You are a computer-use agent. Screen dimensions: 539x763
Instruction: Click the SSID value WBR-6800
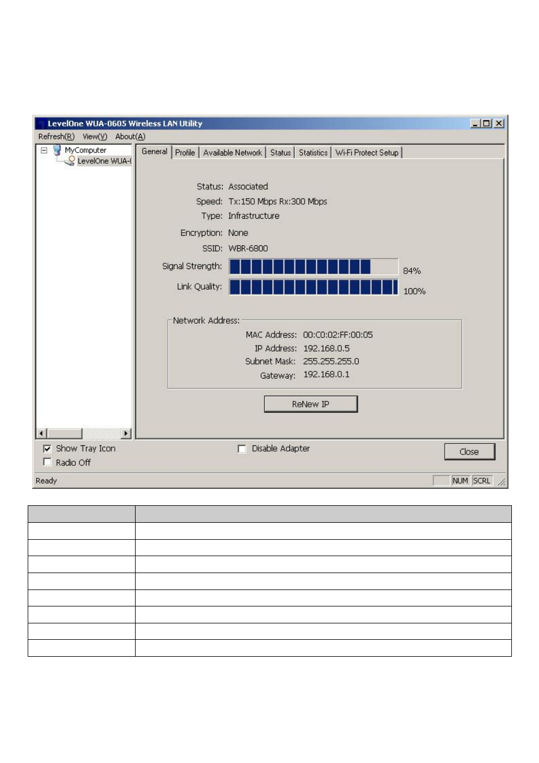click(x=248, y=249)
